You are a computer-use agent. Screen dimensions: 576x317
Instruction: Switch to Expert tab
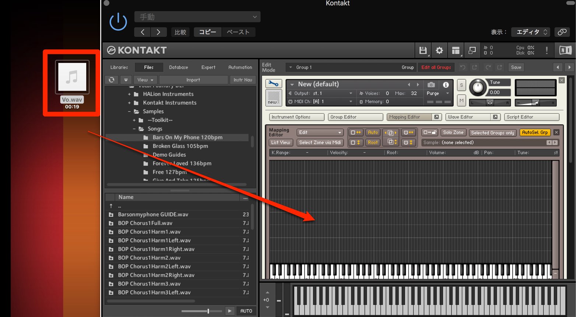(x=208, y=67)
